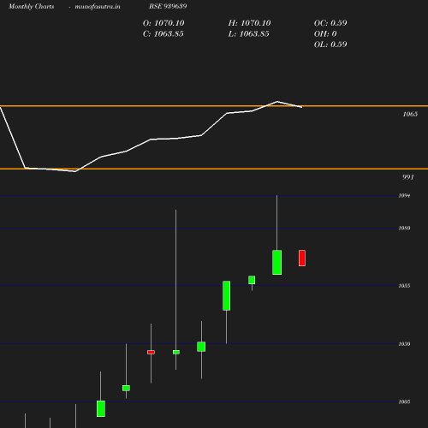Viewport: 428px width, 428px height.
Task: Select the "OC: 0.59" reading
Action: tap(330, 23)
